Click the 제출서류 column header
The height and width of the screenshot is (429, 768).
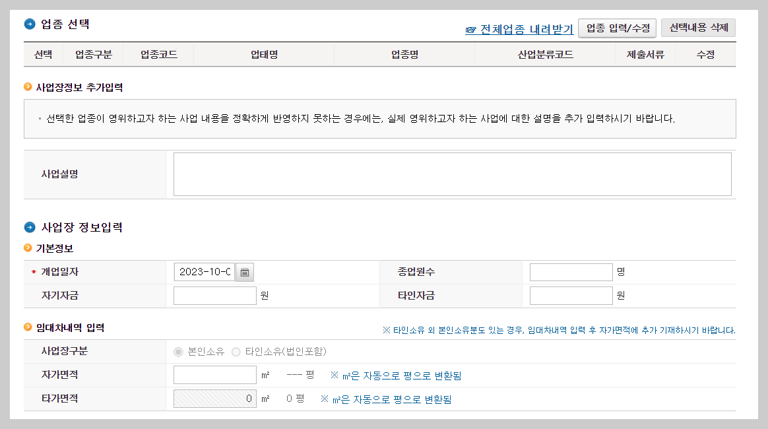(x=645, y=55)
